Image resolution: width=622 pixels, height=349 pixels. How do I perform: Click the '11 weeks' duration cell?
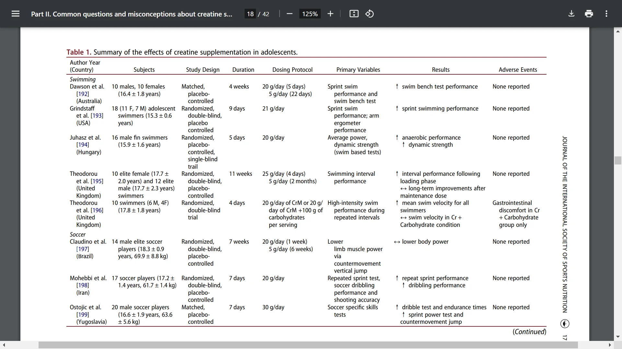pyautogui.click(x=240, y=174)
